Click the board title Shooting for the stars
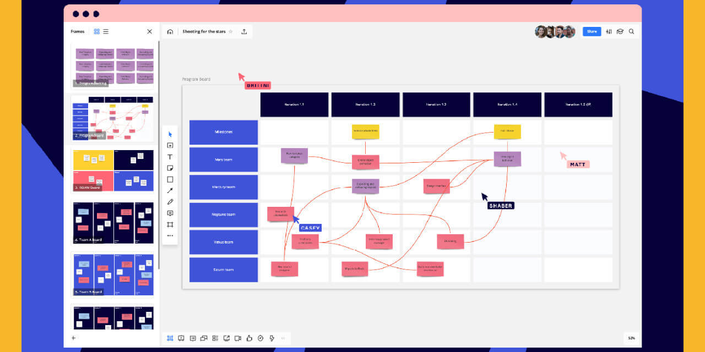 [x=203, y=31]
